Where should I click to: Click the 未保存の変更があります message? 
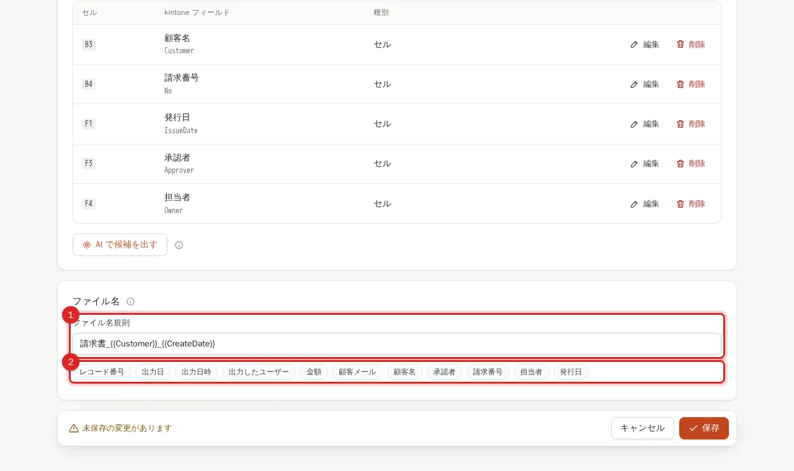coord(127,428)
